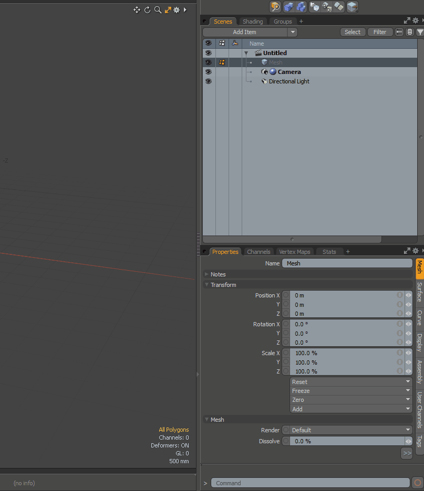Viewport: 424px width, 491px height.
Task: Click the viewport pan (four arrows) icon
Action: click(137, 10)
